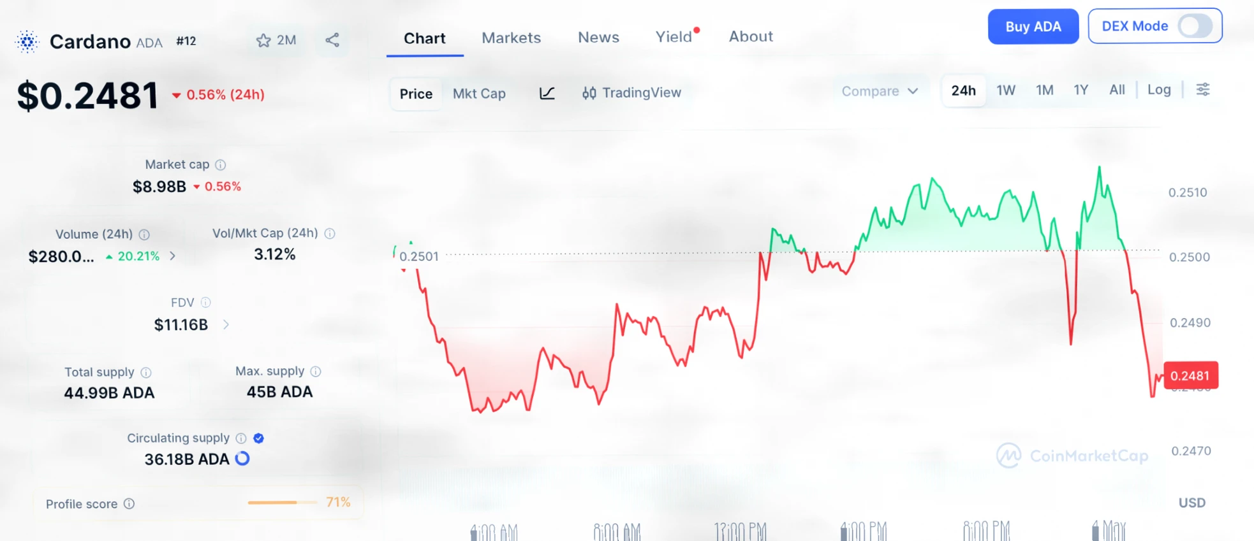
Task: Click the #12 rank badge
Action: tap(186, 41)
